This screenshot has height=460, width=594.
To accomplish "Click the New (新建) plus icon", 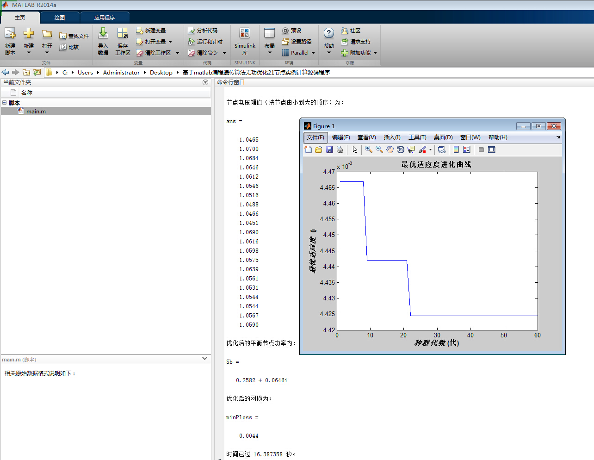I will [x=29, y=33].
